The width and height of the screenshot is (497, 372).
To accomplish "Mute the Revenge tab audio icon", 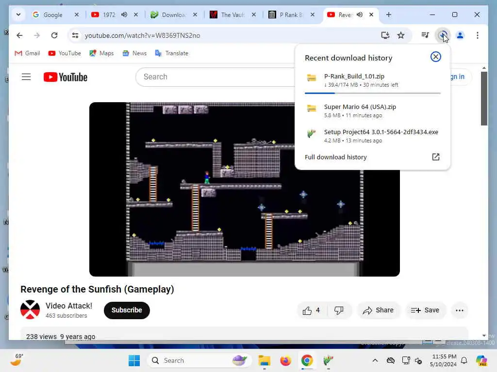I will (360, 15).
